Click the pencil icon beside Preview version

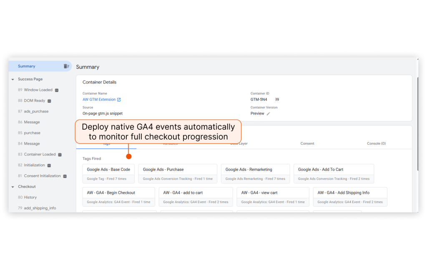point(268,113)
